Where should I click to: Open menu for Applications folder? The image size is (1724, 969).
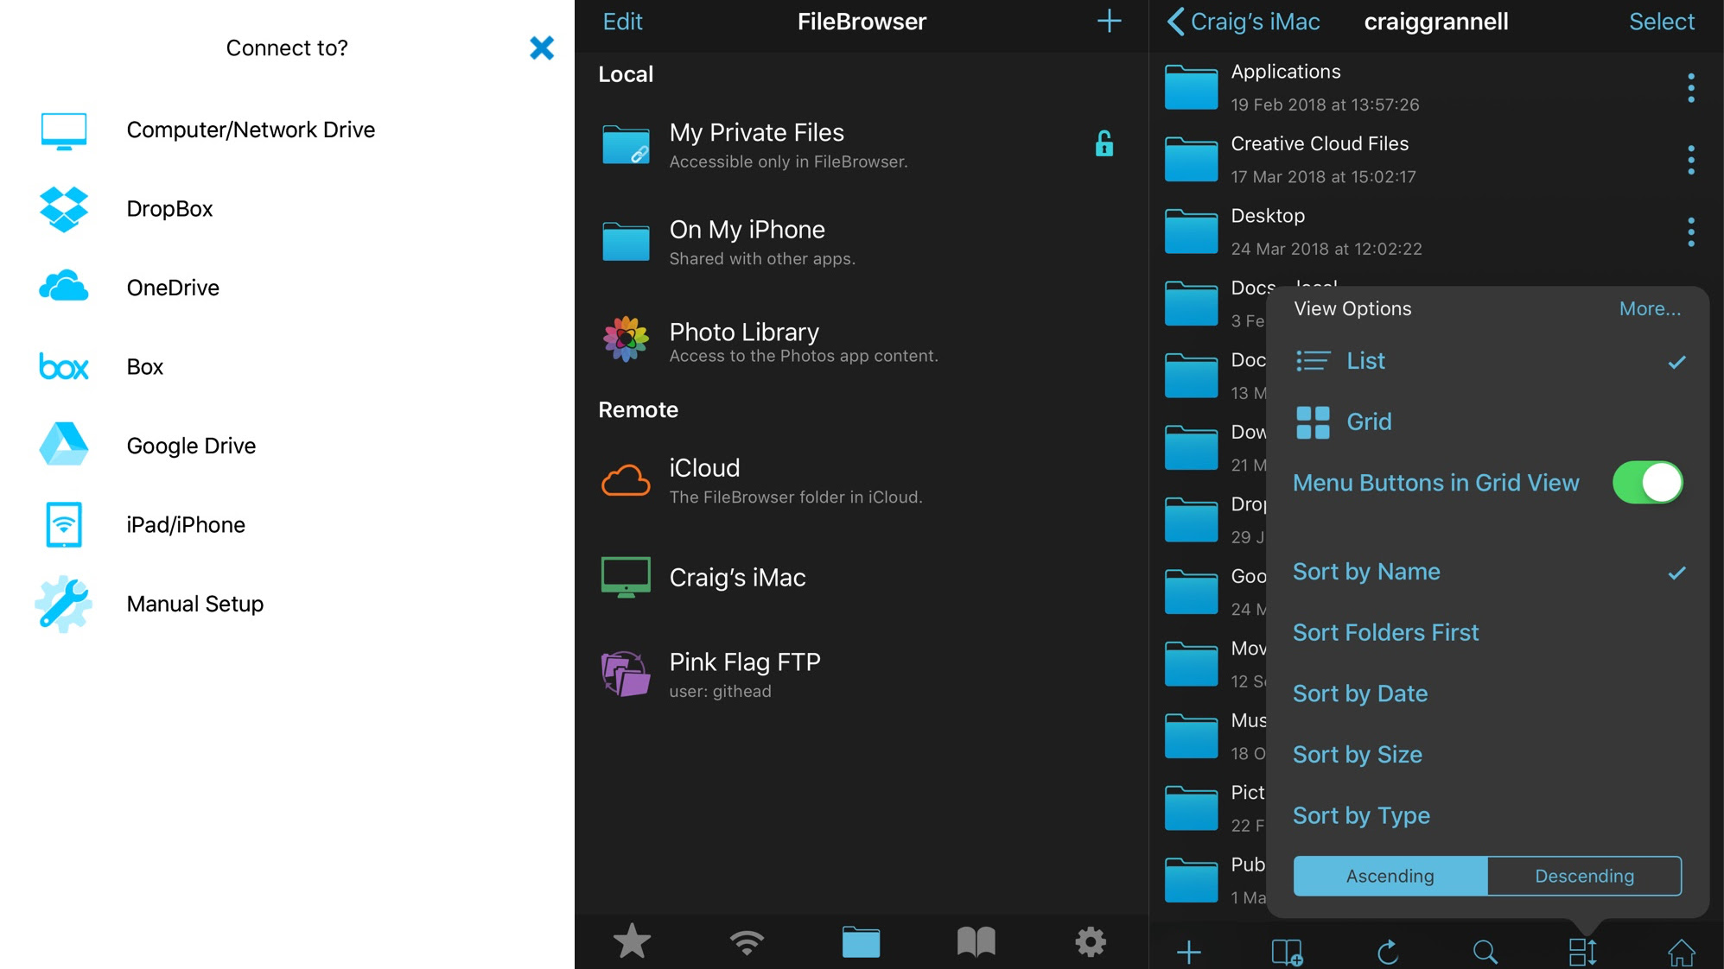coord(1691,88)
